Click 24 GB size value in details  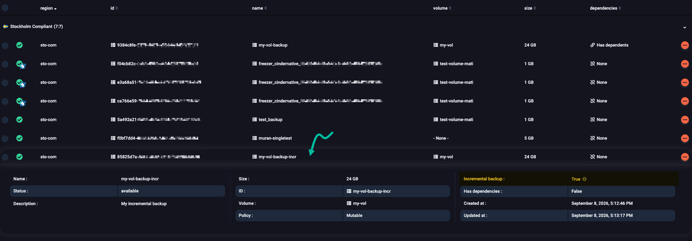point(352,179)
